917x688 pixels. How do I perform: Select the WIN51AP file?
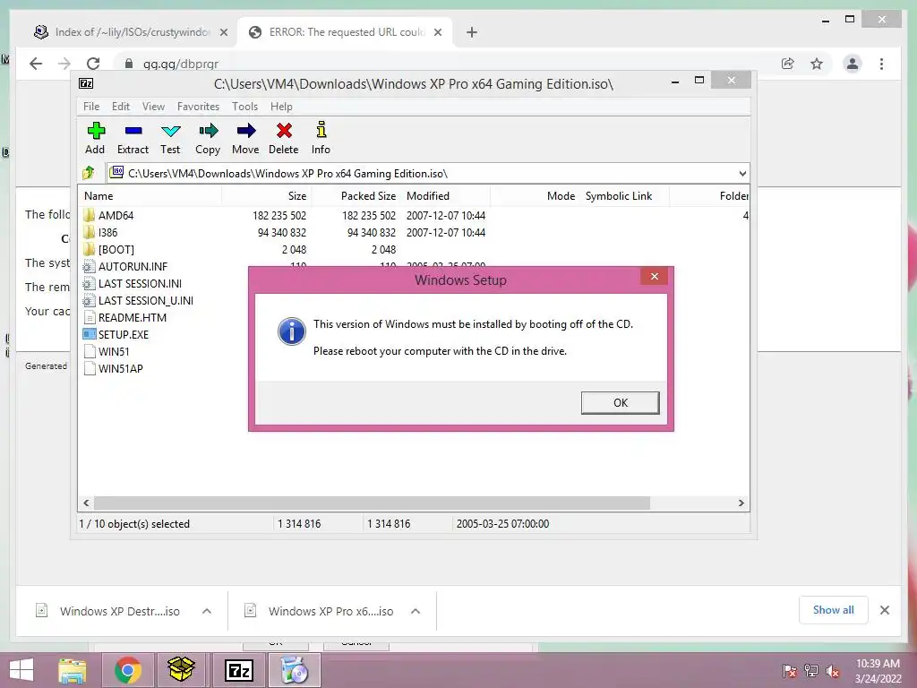tap(121, 368)
